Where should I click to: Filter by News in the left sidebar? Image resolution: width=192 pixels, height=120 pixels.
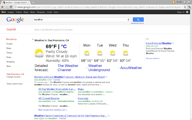[9, 57]
